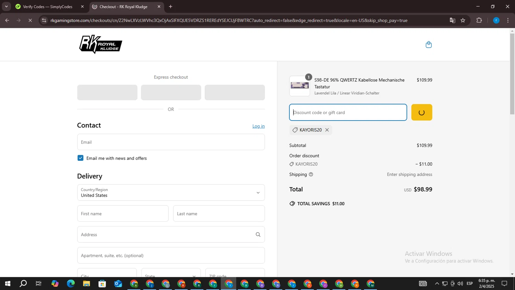Click the Lavendel Lila / Linear Viridian-Schalter text
Viewport: 515px width, 290px height.
pos(347,93)
